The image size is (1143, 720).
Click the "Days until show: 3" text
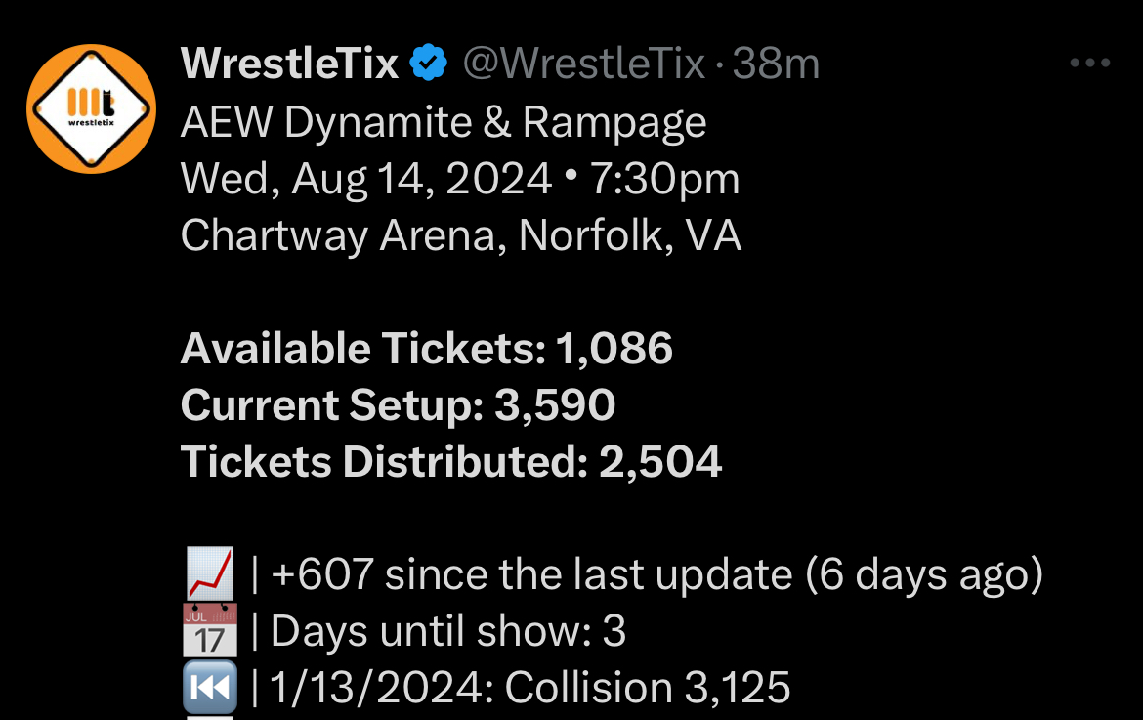(448, 632)
